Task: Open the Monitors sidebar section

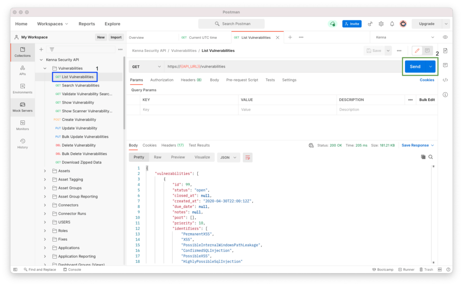Action: pyautogui.click(x=22, y=125)
